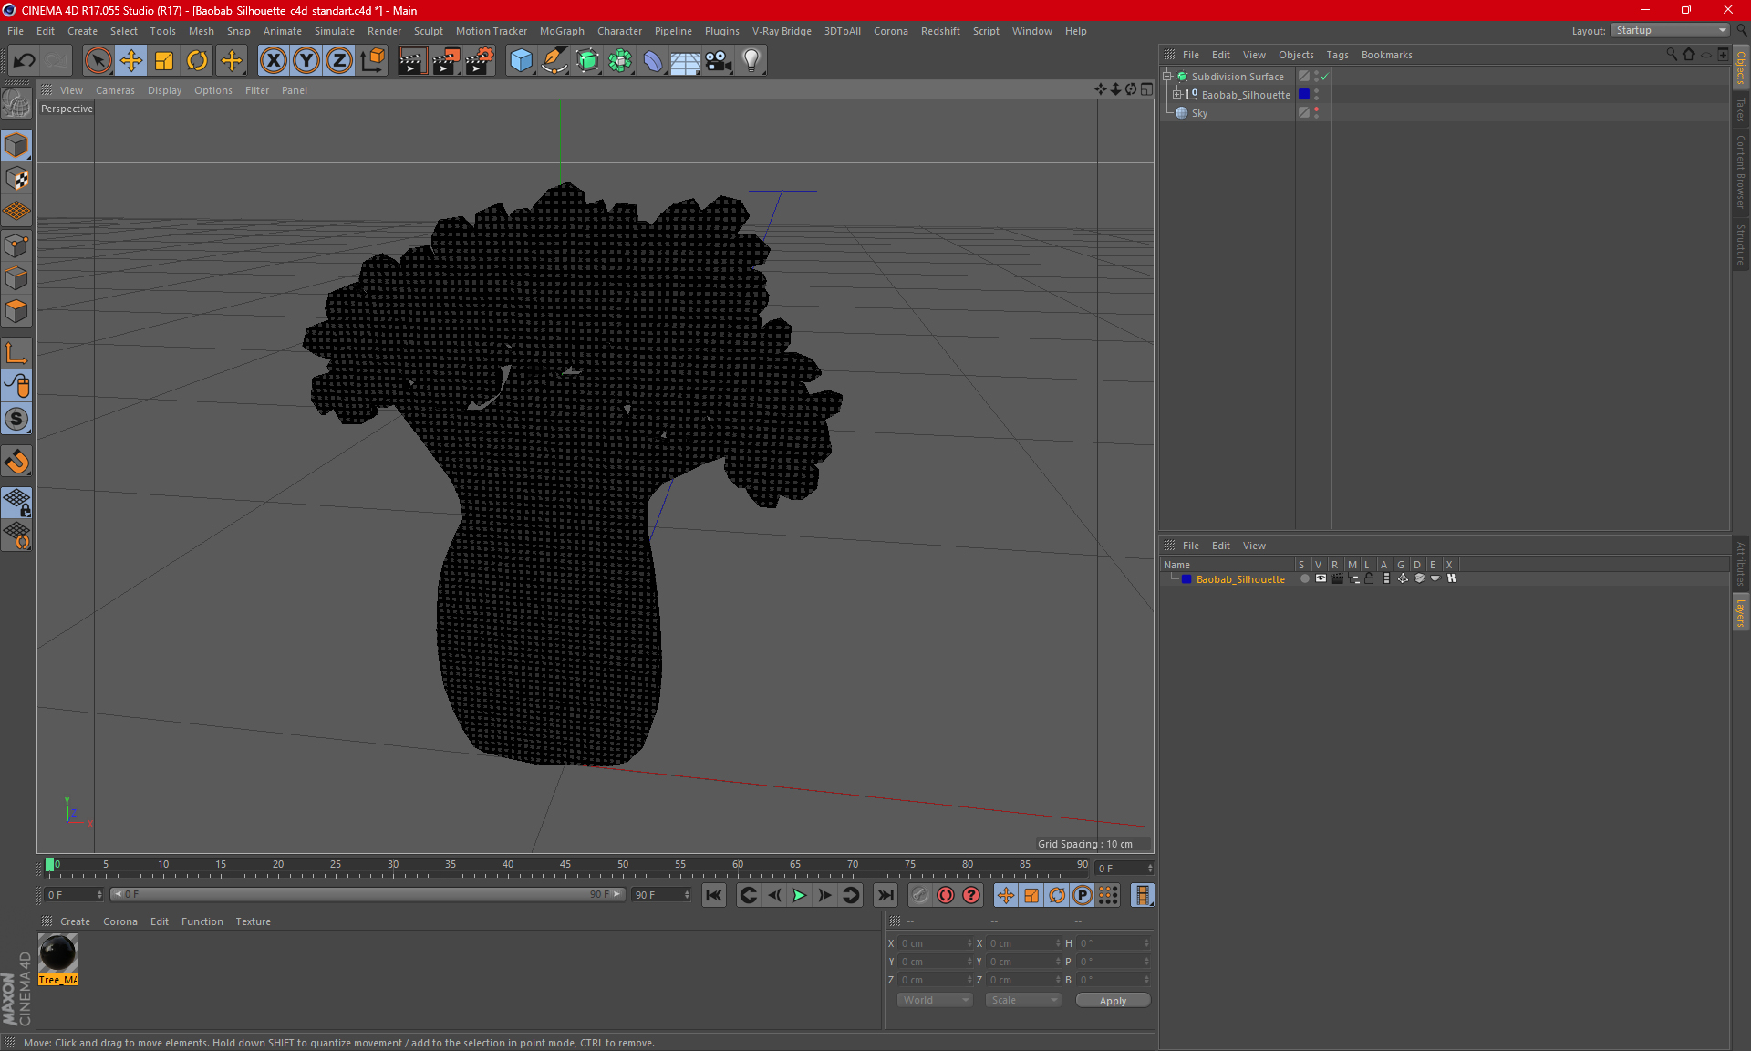Open the Layout Startup dropdown
The image size is (1751, 1051).
point(1671,30)
